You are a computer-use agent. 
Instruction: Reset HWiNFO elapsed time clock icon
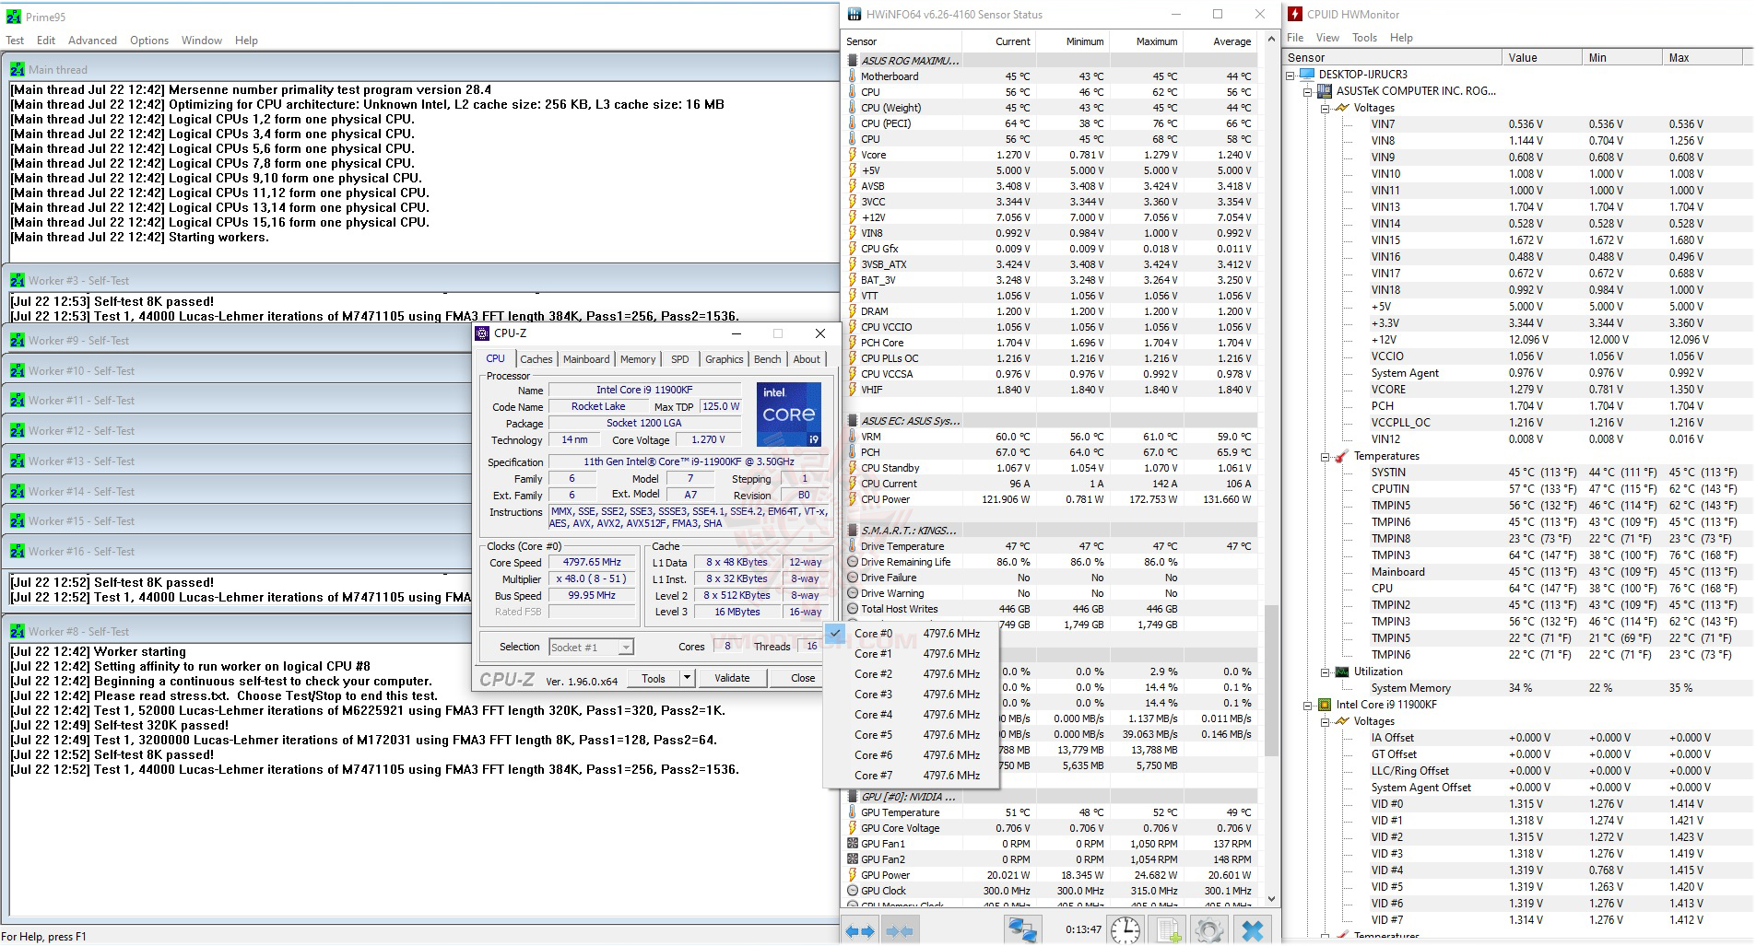tap(1125, 930)
